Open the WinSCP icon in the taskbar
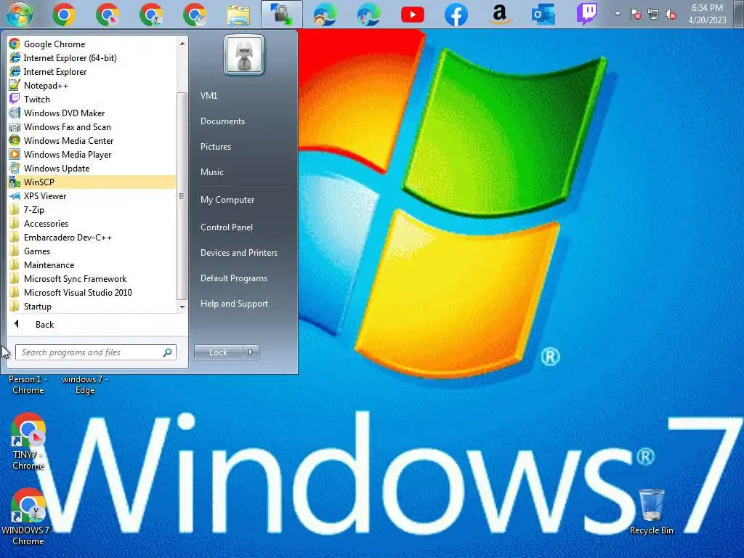The image size is (744, 558). (x=281, y=15)
